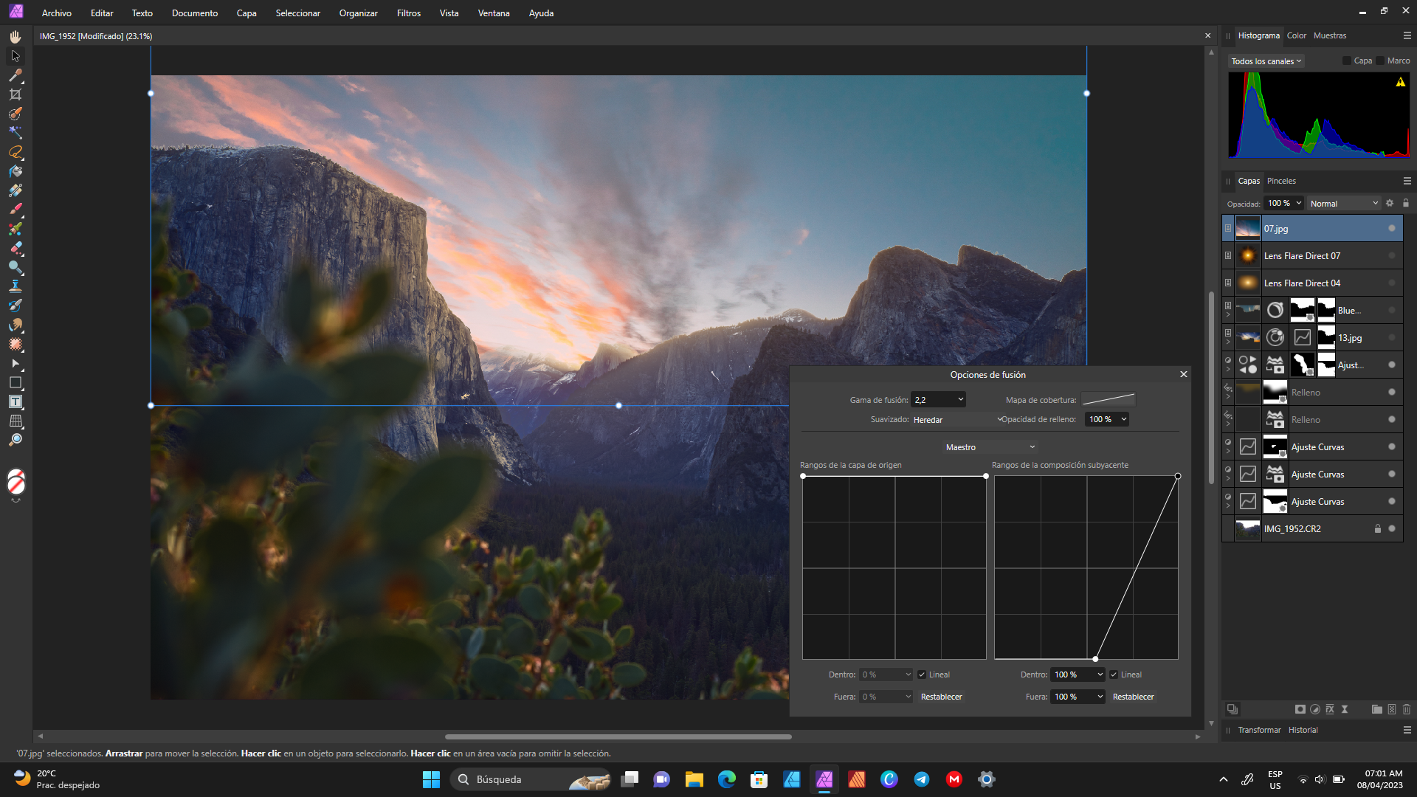The image size is (1417, 797).
Task: Open the Normal blend mode dropdown
Action: click(1343, 204)
